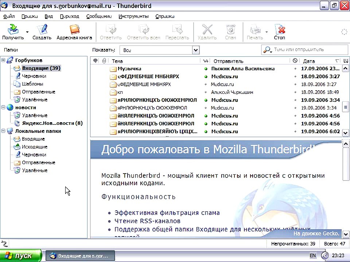
Task: Open the Правка menu
Action: tap(30, 16)
